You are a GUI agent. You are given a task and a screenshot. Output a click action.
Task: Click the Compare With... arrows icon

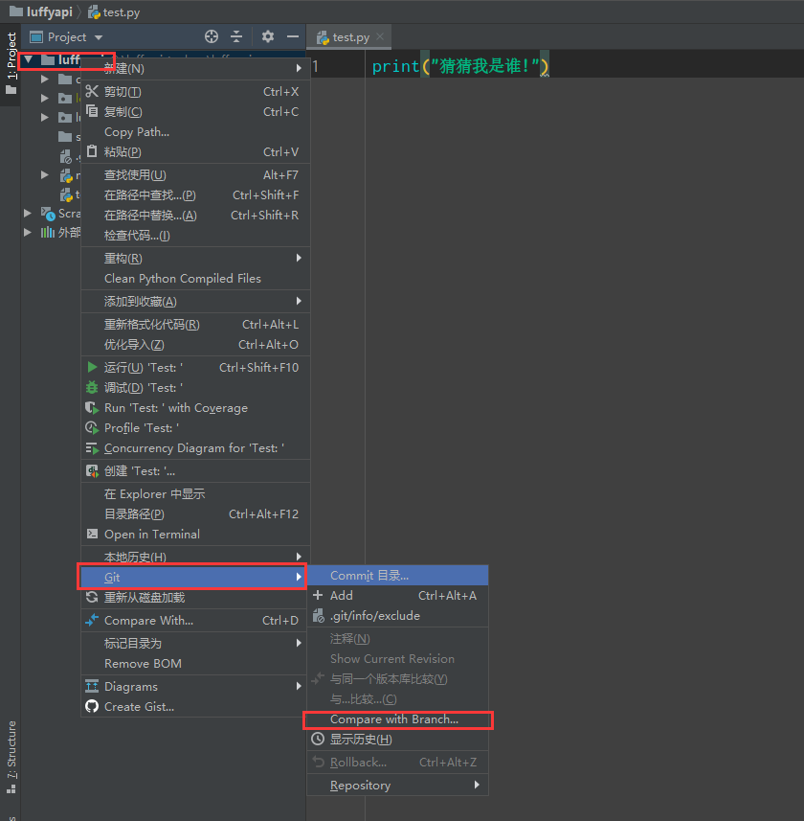[92, 621]
